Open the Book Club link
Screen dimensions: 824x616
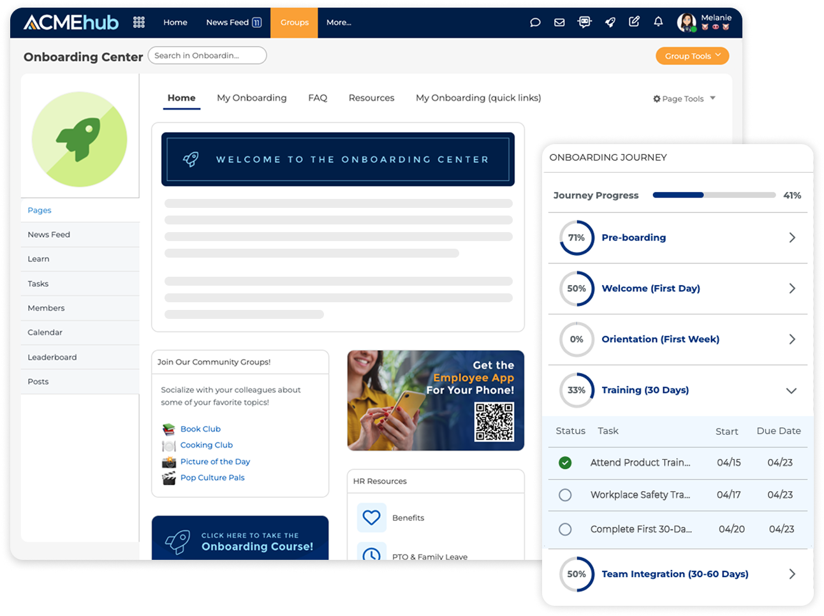200,429
